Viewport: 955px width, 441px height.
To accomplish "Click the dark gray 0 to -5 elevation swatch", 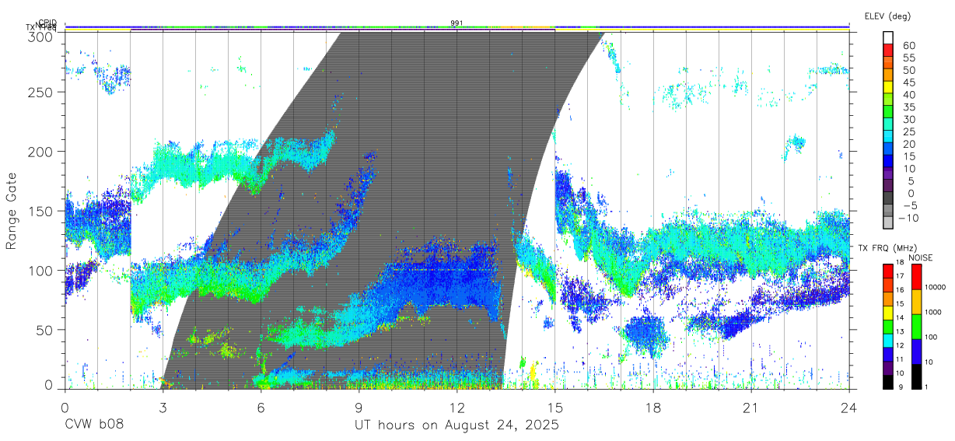I will (x=888, y=199).
